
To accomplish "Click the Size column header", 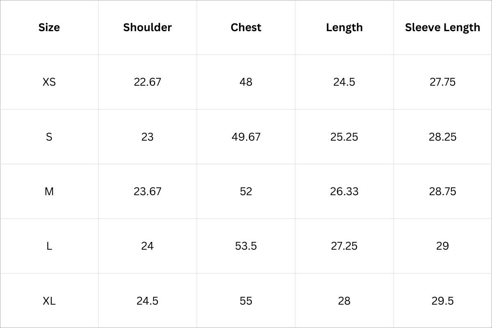I will [49, 27].
